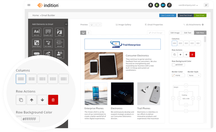The width and height of the screenshot is (216, 132).
Task: Switch to the Edit Image tab
Action: tap(175, 33)
